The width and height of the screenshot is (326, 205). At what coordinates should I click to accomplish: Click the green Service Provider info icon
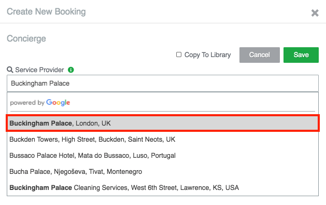[x=71, y=70]
